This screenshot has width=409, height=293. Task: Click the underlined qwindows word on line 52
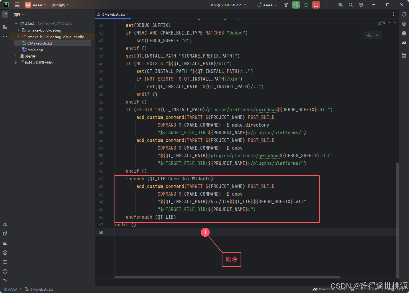click(x=266, y=110)
